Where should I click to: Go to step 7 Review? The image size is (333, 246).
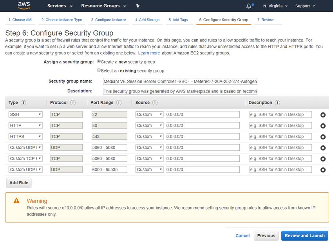(266, 20)
